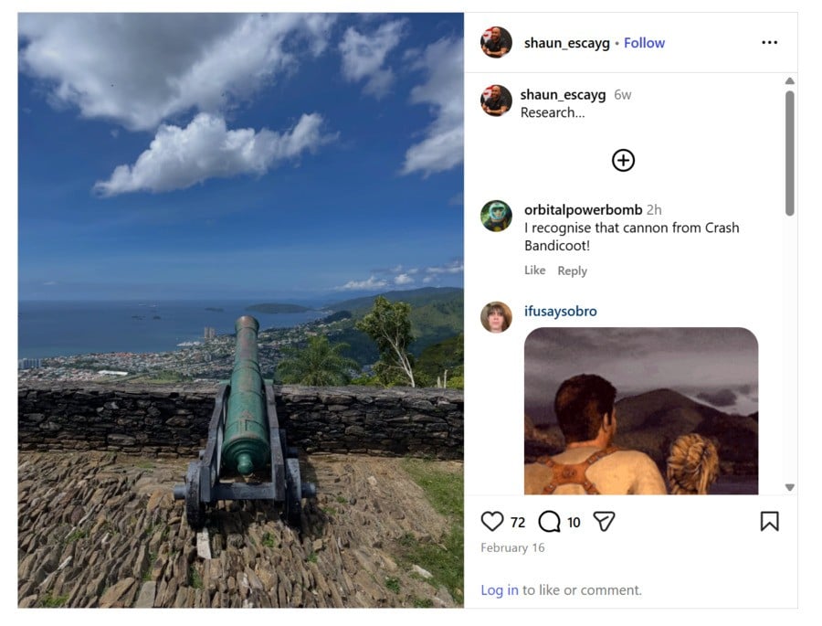
Task: Click the Log in link
Action: [500, 590]
